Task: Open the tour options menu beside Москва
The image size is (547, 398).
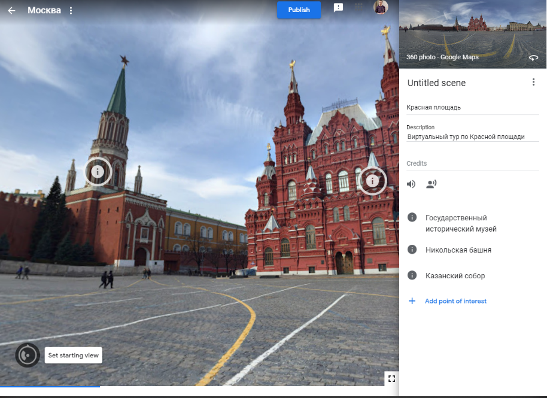Action: pyautogui.click(x=71, y=11)
